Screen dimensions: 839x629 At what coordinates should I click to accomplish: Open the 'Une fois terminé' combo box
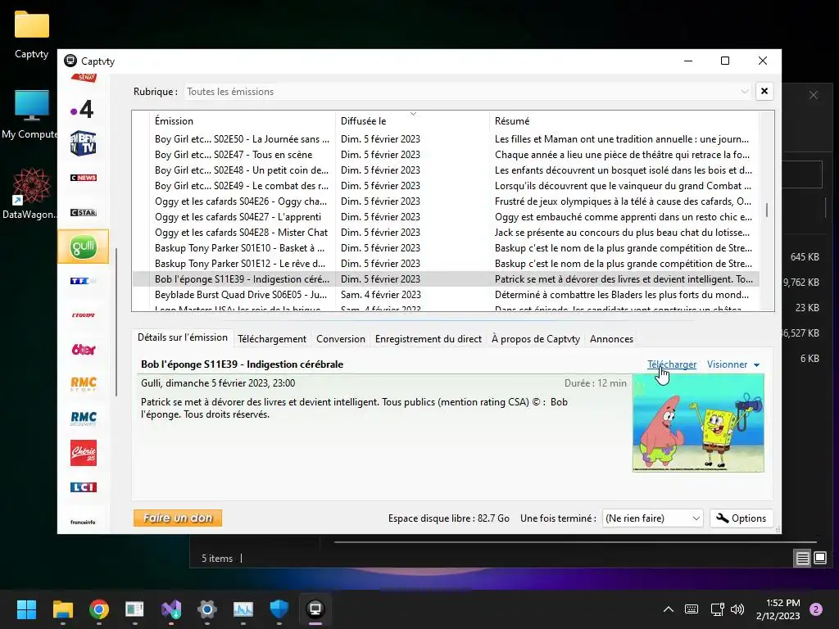652,518
